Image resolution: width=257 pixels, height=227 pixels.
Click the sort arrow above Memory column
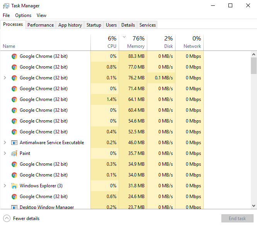pos(124,37)
